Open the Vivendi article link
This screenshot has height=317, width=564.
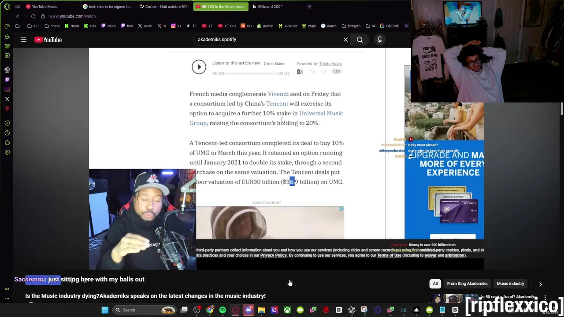click(278, 94)
